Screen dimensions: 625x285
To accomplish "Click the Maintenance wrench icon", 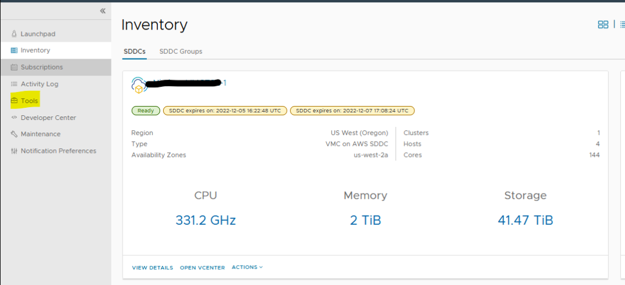I will [14, 134].
